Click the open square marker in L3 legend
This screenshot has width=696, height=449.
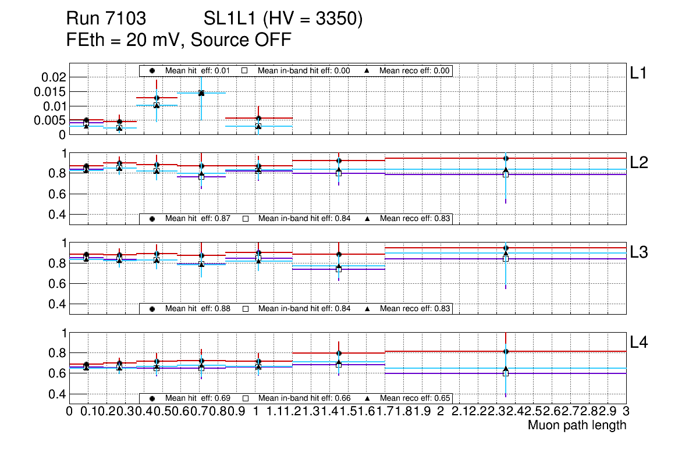tap(245, 308)
